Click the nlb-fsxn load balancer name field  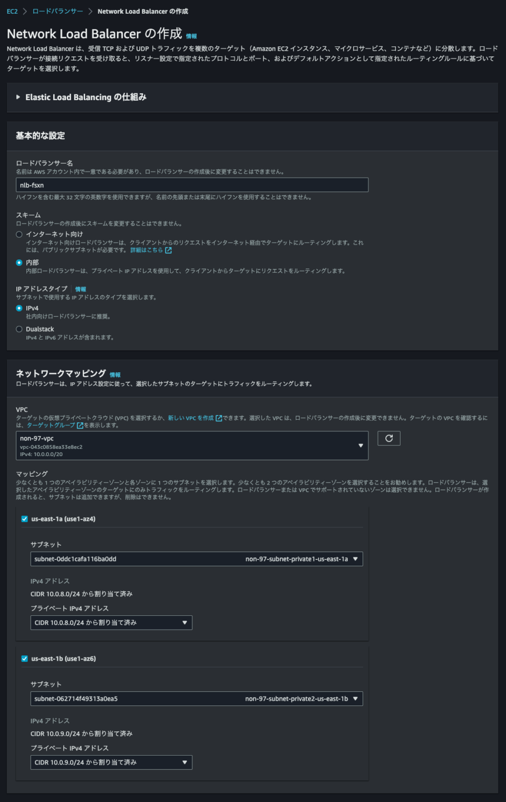tap(191, 185)
